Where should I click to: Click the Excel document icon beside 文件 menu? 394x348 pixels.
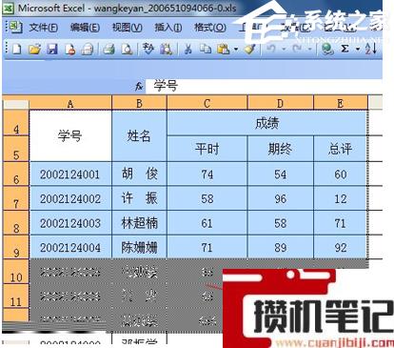coord(15,27)
